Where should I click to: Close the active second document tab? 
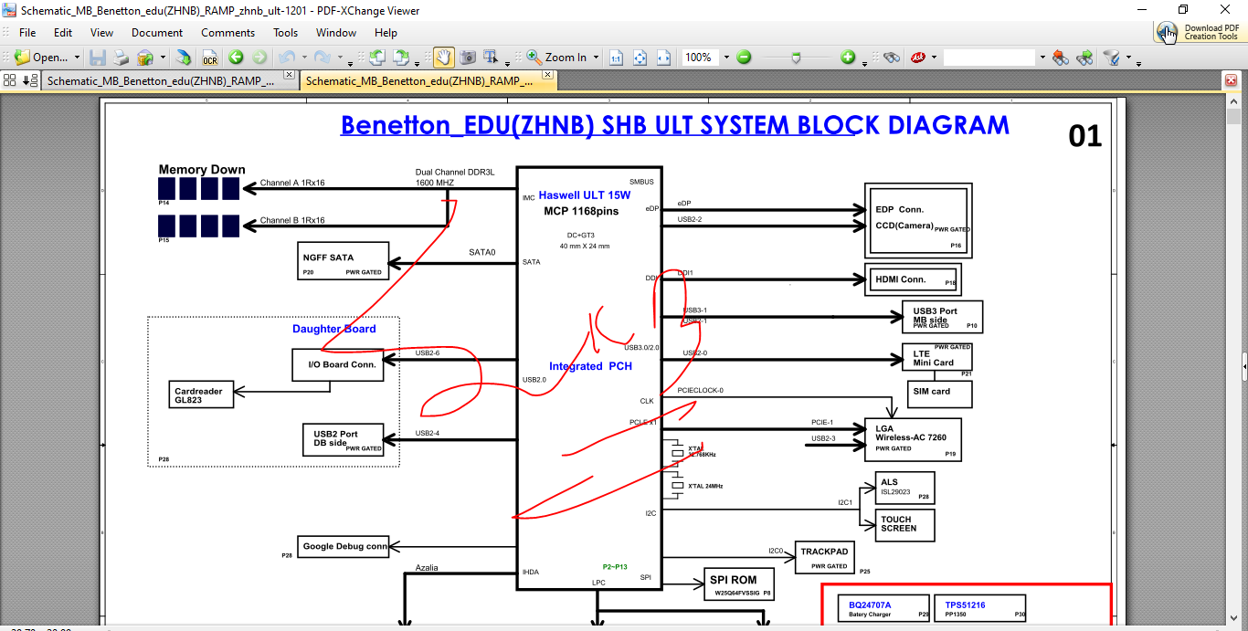[550, 75]
